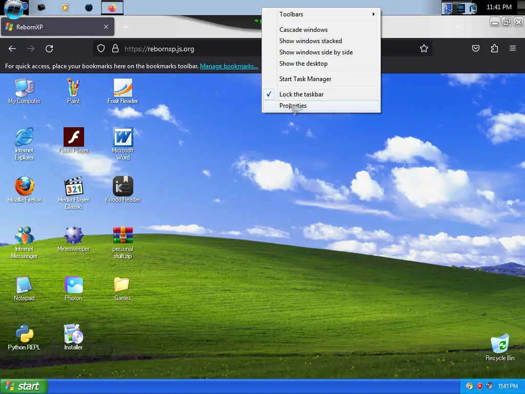This screenshot has width=525, height=394.
Task: Select Media Player Classic icon
Action: pos(73,193)
